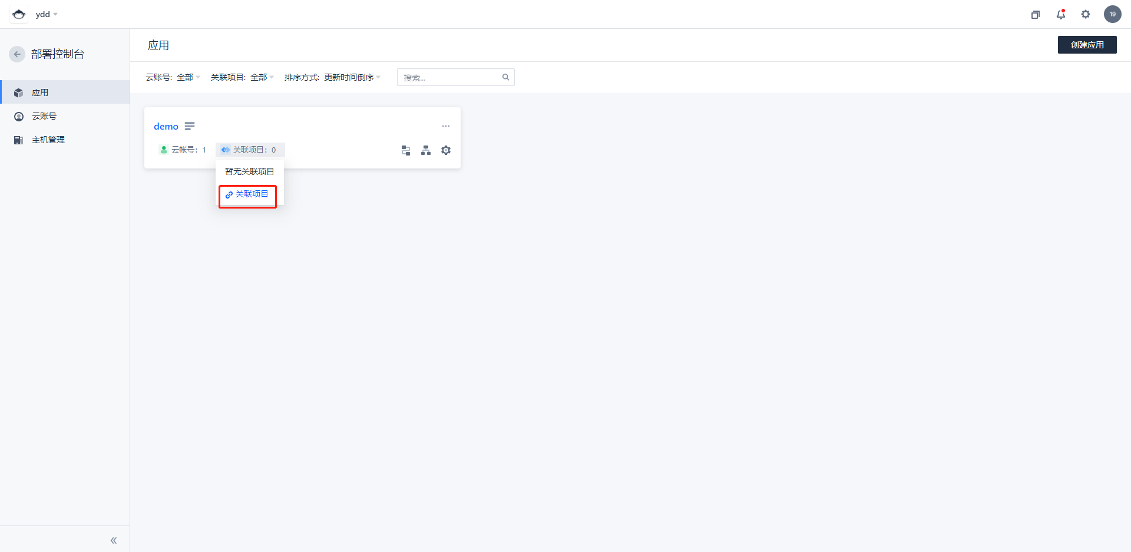This screenshot has height=552, width=1131.
Task: Click the 关联项目: 0 tag on demo card
Action: click(250, 150)
